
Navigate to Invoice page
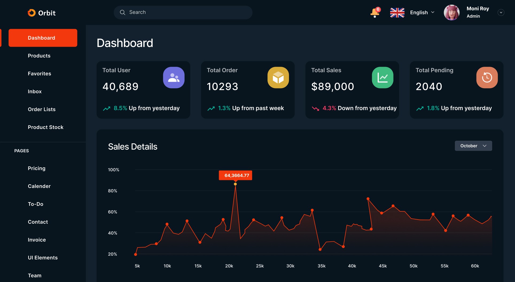tap(37, 240)
